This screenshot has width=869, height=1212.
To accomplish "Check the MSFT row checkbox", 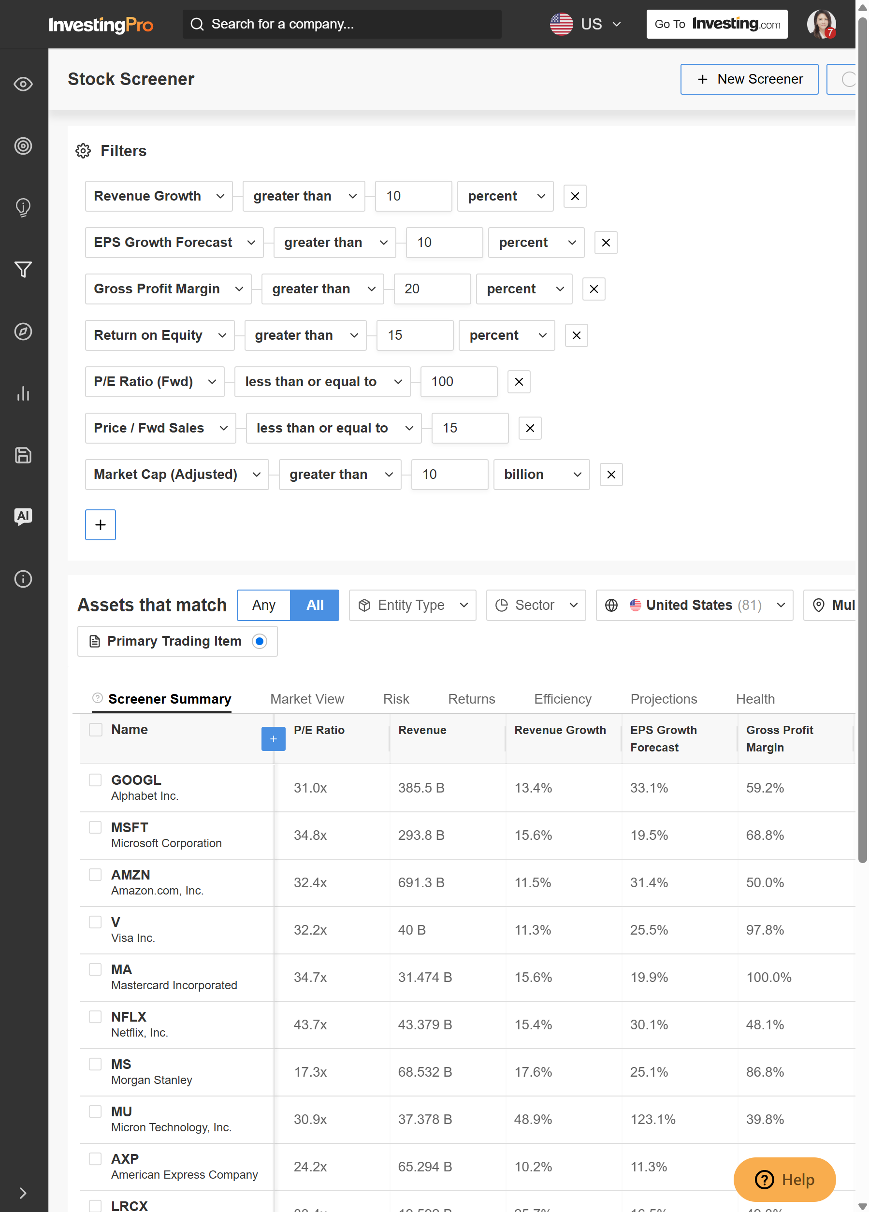I will (x=95, y=827).
